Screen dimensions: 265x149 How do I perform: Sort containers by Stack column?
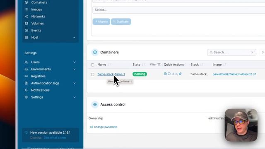pyautogui.click(x=202, y=65)
